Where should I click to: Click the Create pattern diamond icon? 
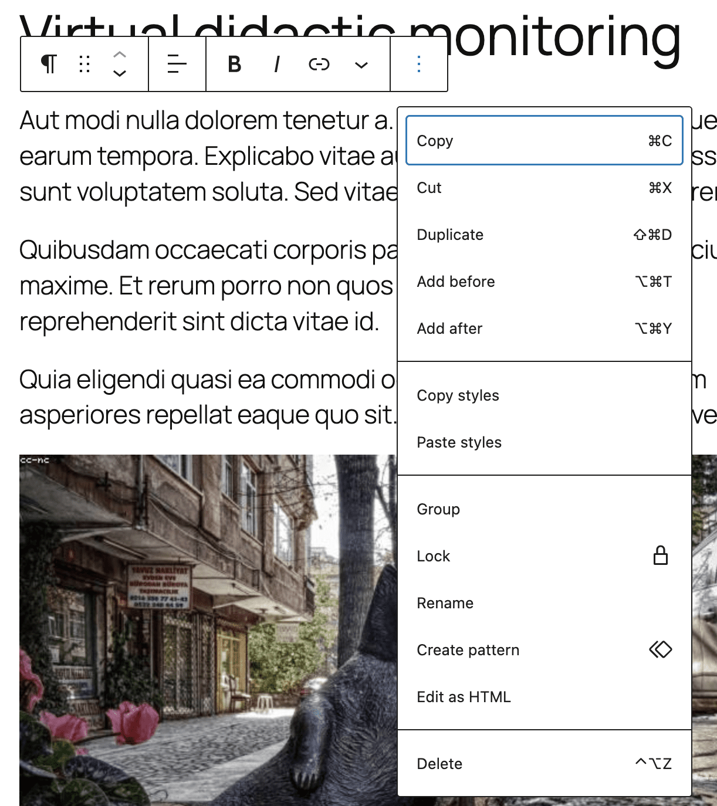coord(659,649)
